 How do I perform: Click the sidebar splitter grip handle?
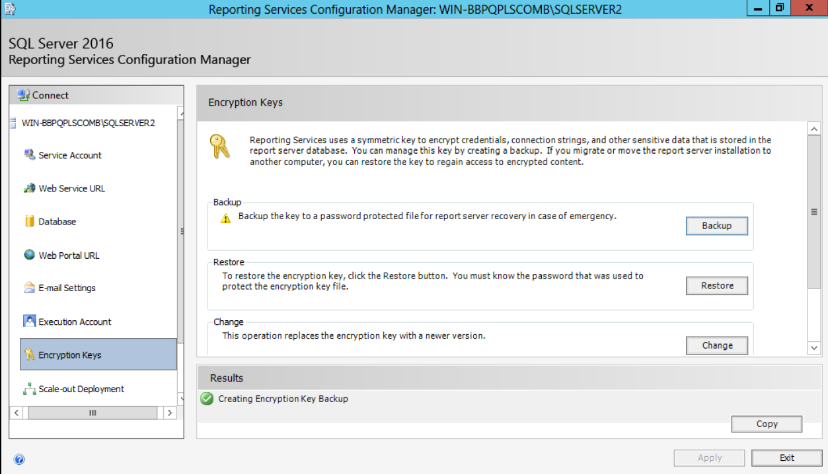click(x=182, y=231)
